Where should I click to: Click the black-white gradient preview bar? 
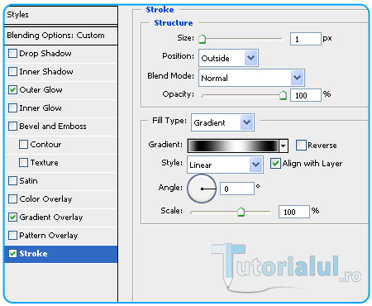click(x=234, y=146)
